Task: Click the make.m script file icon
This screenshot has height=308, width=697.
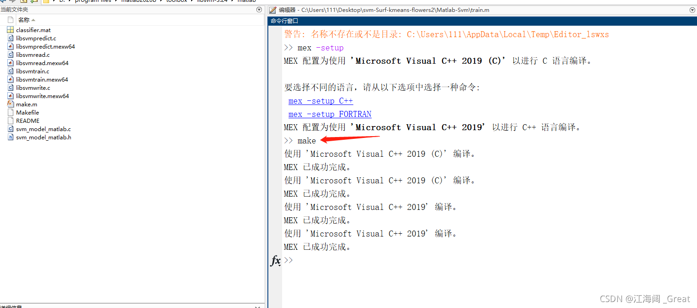Action: pos(11,104)
